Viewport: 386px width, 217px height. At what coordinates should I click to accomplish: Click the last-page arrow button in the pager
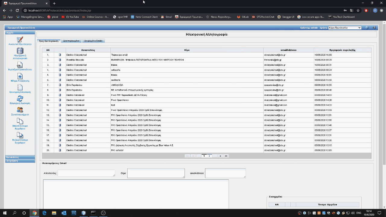tap(226, 156)
